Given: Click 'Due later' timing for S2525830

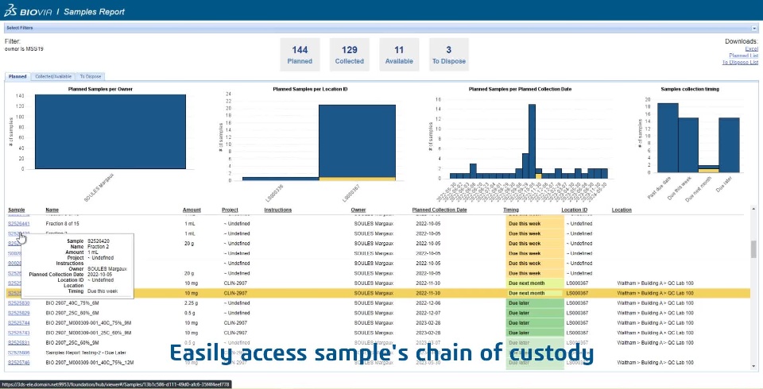Looking at the screenshot, I should tap(519, 303).
